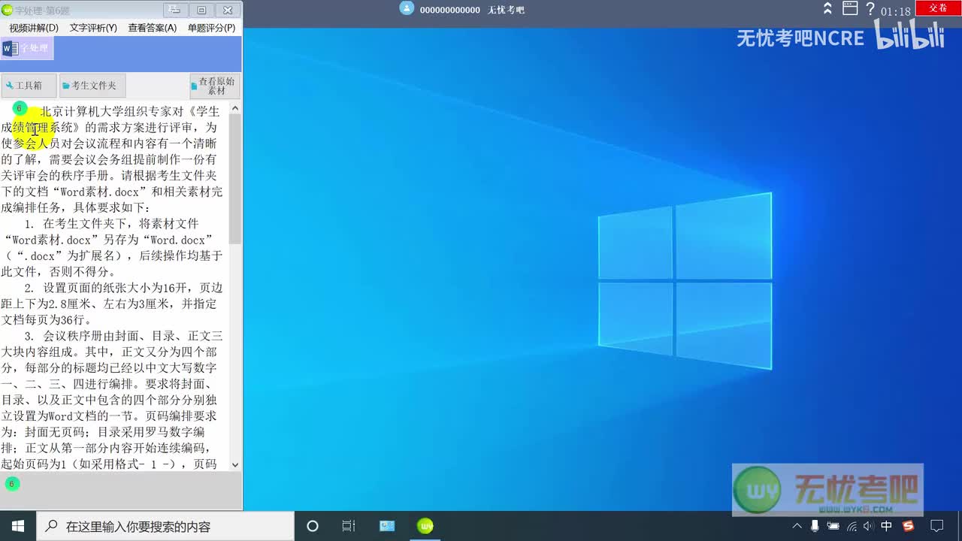The width and height of the screenshot is (962, 541).
Task: Click the 查看原始素材 button
Action: (215, 86)
